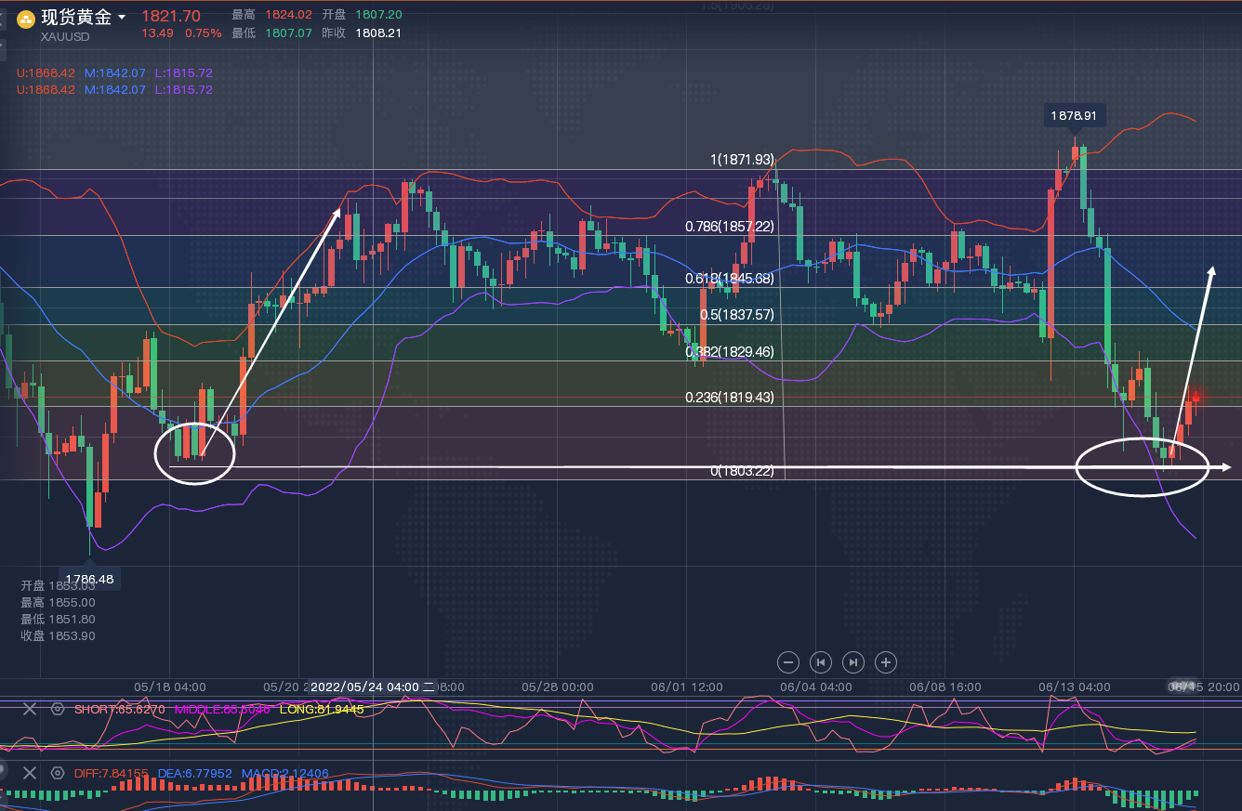Click the current price 1821.70
This screenshot has height=811, width=1242.
(x=171, y=16)
